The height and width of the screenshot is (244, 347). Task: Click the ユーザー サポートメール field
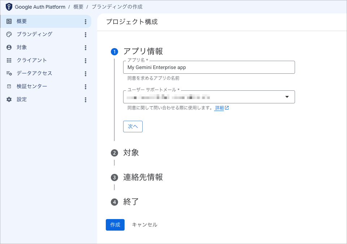pos(209,97)
